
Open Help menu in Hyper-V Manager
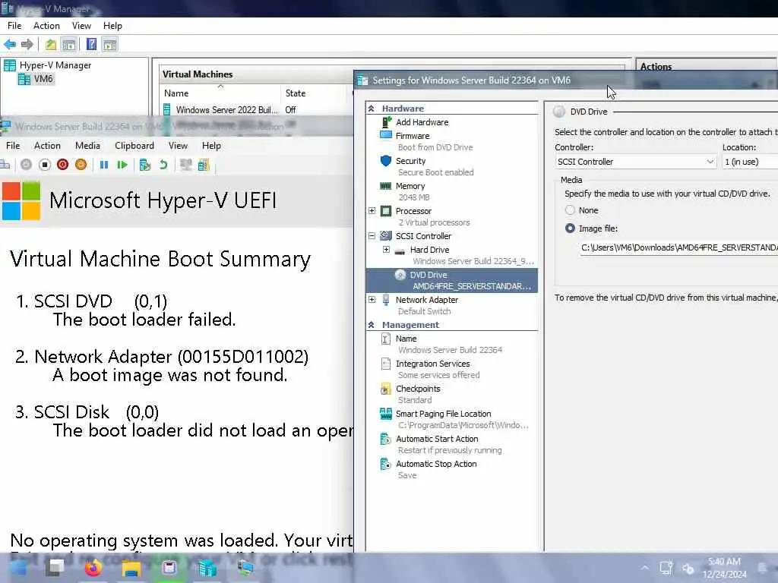(x=112, y=26)
